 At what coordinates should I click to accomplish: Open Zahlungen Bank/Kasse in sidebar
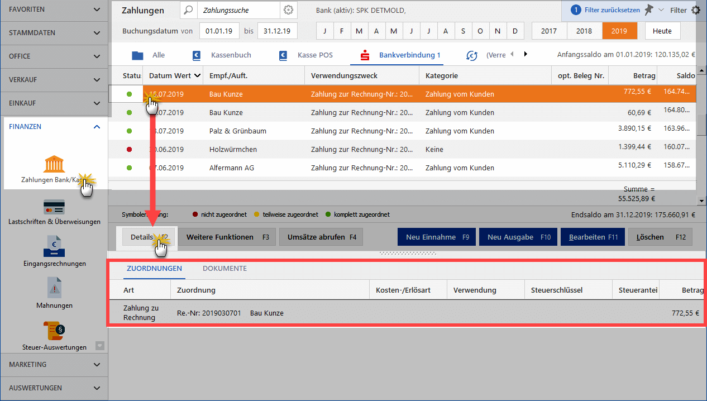(54, 166)
